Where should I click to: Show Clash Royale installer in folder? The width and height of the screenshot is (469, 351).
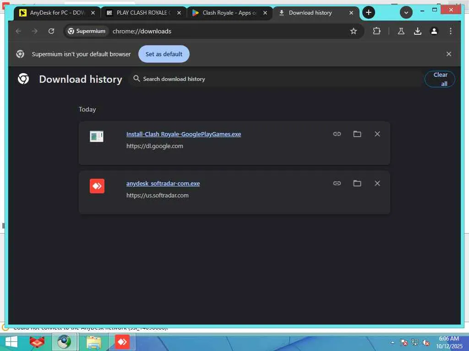click(x=357, y=134)
